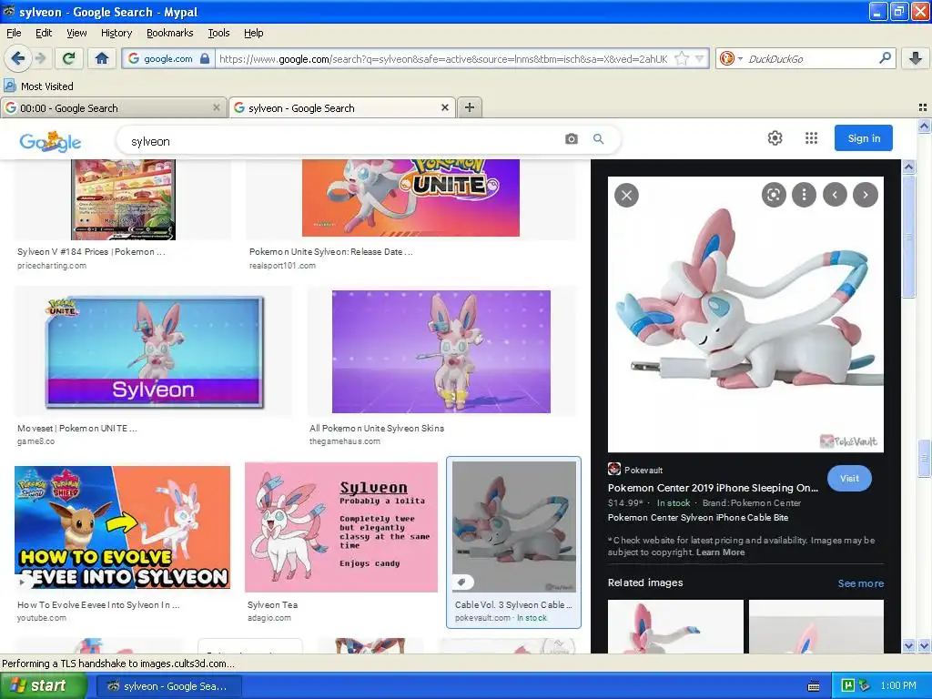Go to previous image in preview
The image size is (932, 699).
[x=835, y=195]
